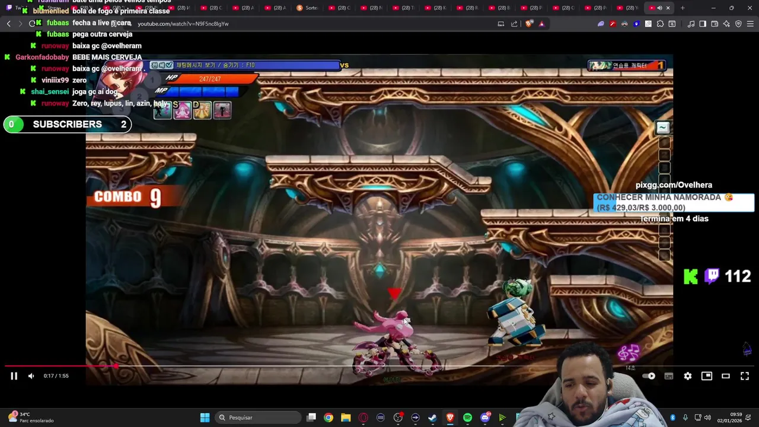Go back in browser history

click(8, 24)
